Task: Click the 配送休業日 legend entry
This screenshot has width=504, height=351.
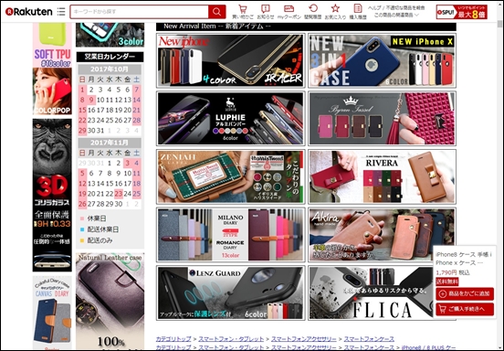Action: pos(99,229)
